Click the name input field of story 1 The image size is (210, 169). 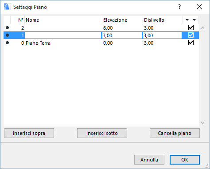coord(63,35)
